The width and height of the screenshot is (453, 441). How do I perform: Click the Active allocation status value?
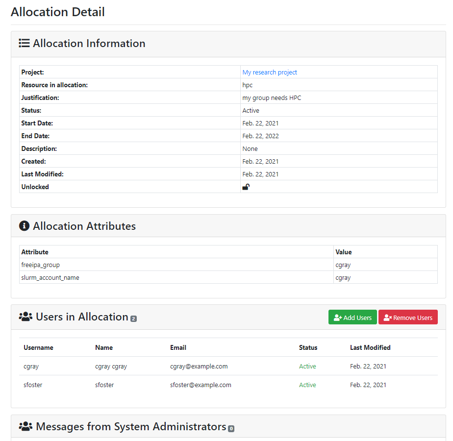click(x=251, y=111)
